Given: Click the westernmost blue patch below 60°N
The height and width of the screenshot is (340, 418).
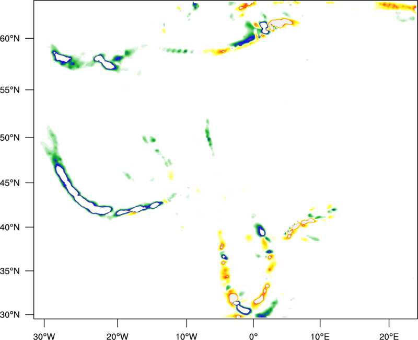Looking at the screenshot, I should 63,58.
